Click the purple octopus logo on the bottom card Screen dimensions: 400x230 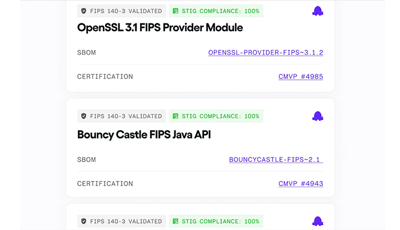(318, 221)
